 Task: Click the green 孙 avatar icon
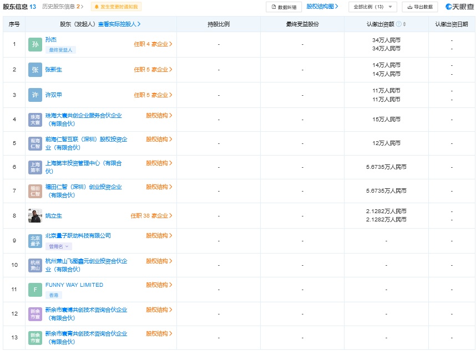[35, 44]
